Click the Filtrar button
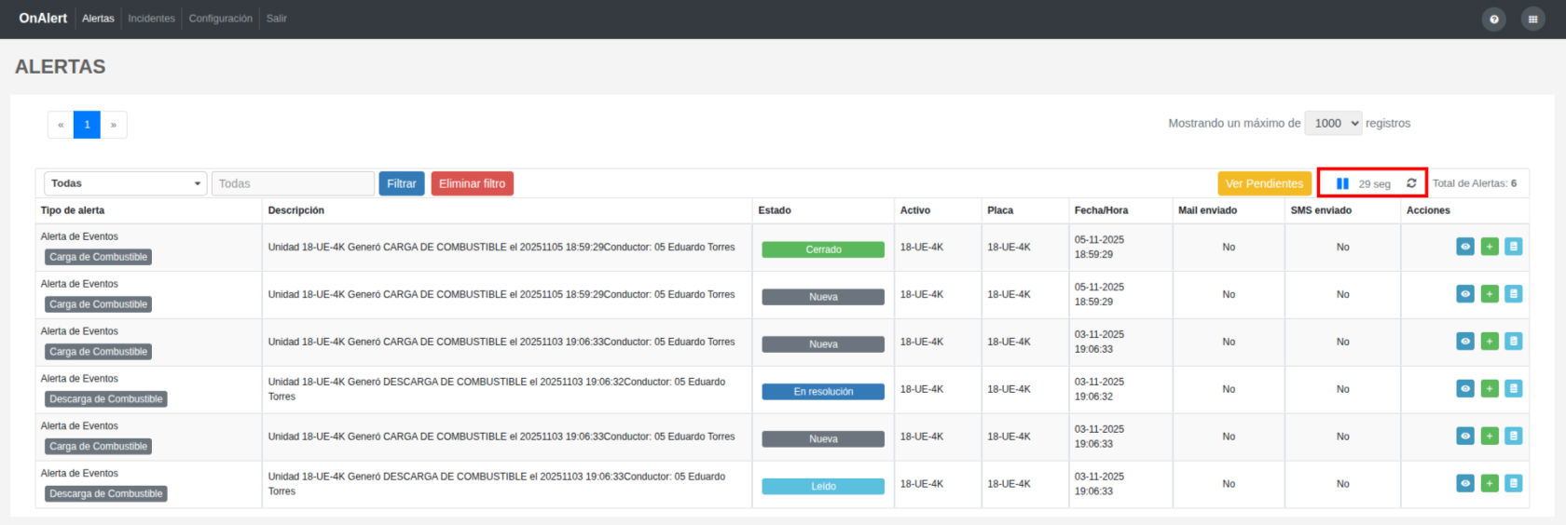The image size is (1566, 525). pyautogui.click(x=402, y=183)
